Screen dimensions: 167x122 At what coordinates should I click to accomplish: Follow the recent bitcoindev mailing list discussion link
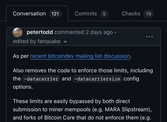[80, 56]
